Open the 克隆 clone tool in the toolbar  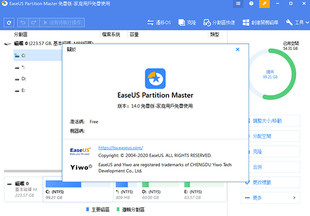tap(187, 22)
